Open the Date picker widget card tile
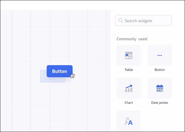Screen dimensions: 185x132 [x=160, y=88]
